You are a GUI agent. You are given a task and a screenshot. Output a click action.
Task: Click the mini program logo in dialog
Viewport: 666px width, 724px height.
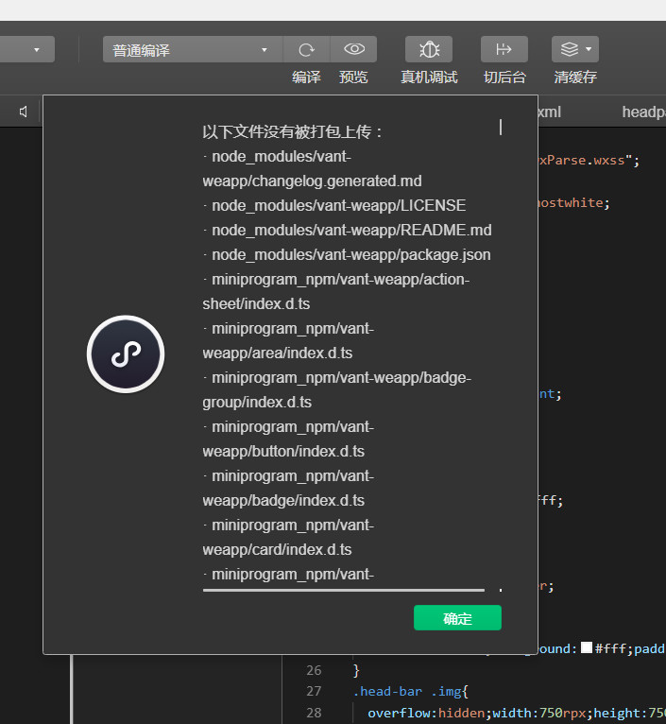tap(126, 354)
